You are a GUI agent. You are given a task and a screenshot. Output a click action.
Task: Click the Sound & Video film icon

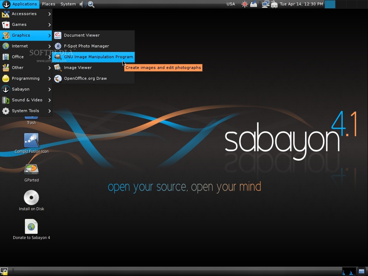click(6, 100)
